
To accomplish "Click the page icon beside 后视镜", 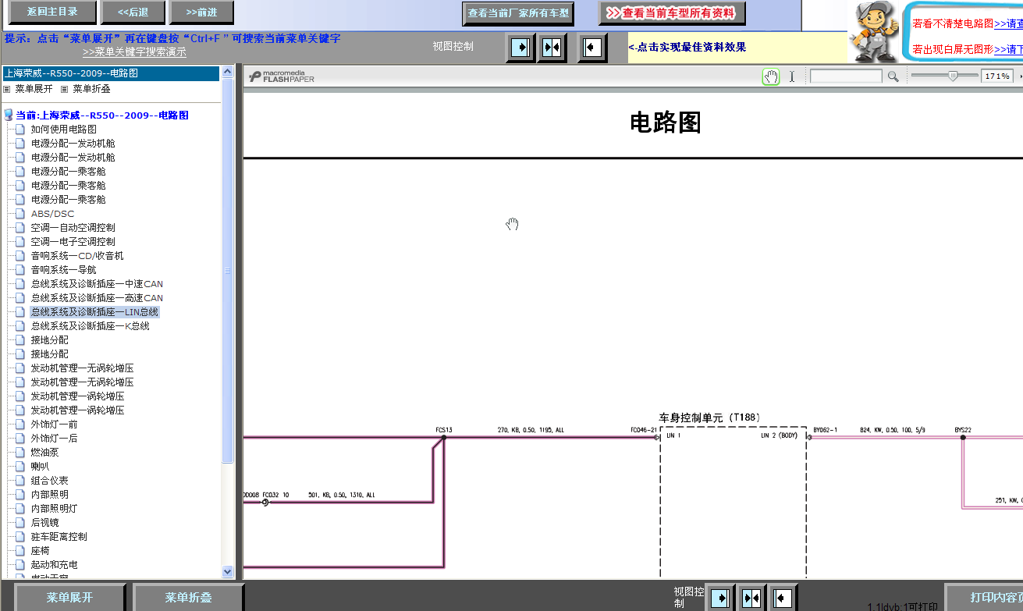I will pos(20,522).
